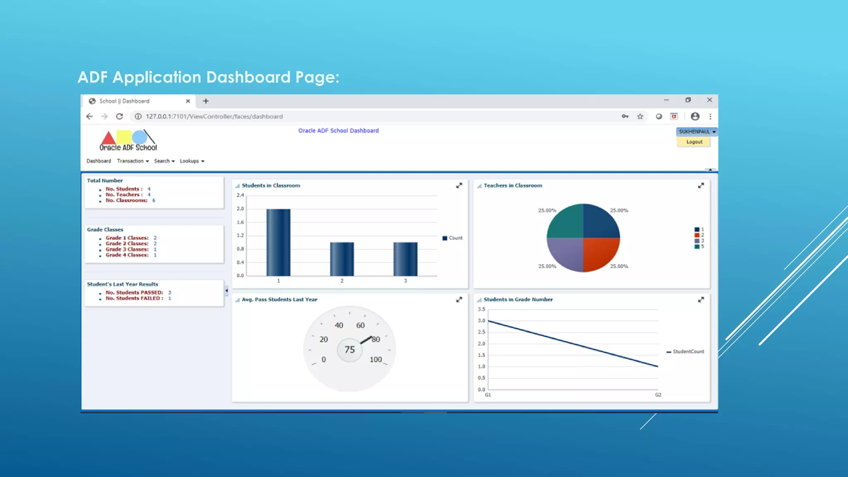Open the Lookups dropdown menu
The width and height of the screenshot is (848, 477).
tap(192, 161)
